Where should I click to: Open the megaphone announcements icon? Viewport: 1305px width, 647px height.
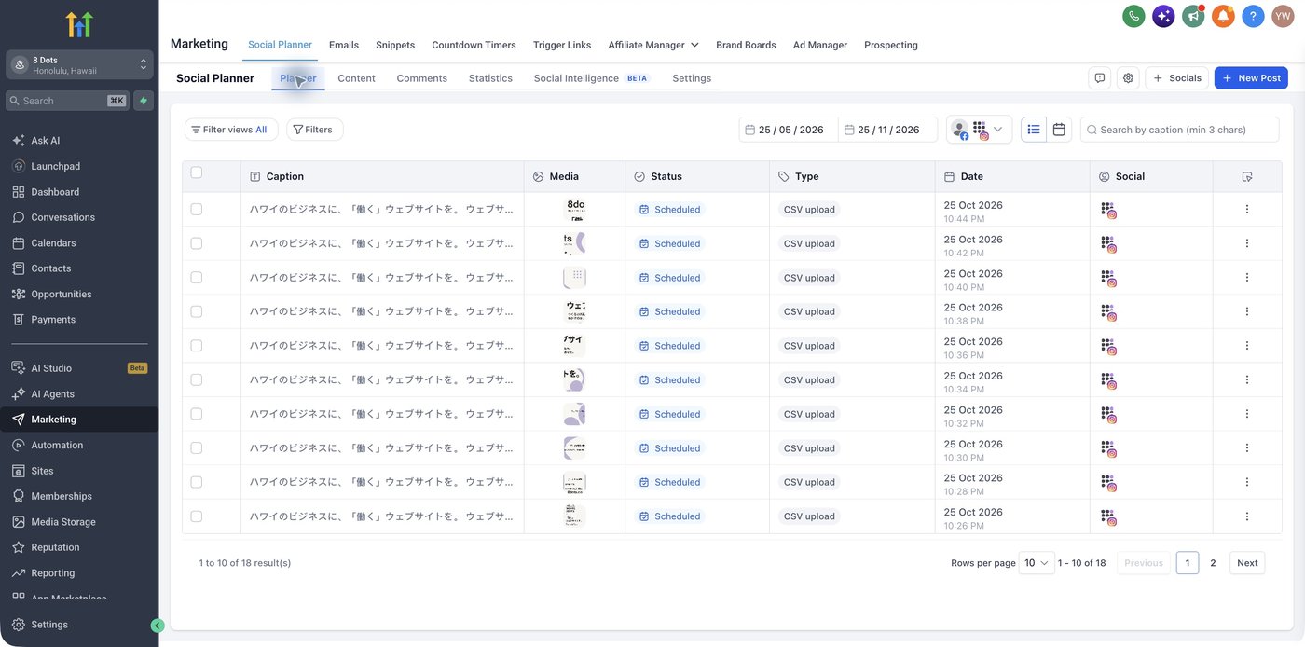click(x=1193, y=16)
